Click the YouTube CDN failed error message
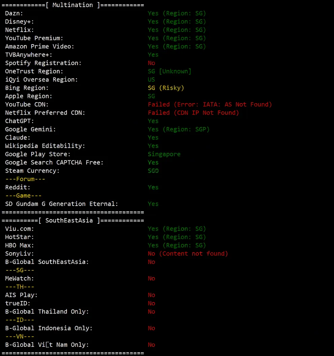 click(x=209, y=105)
